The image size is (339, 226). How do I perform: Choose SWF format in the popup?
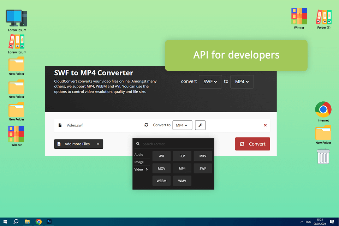[x=203, y=168]
